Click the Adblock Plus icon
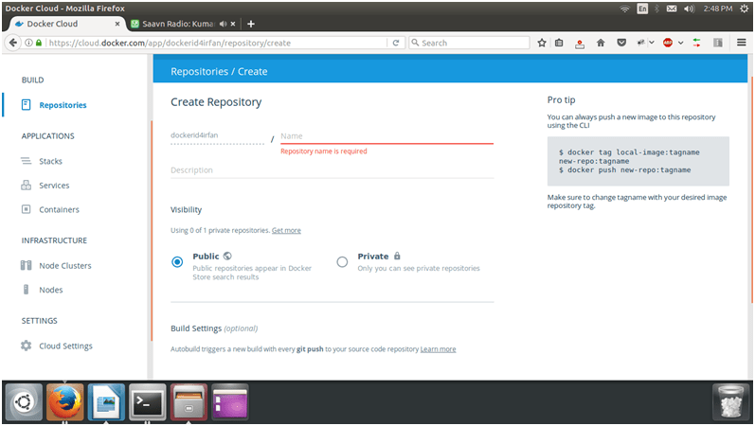 click(x=667, y=43)
